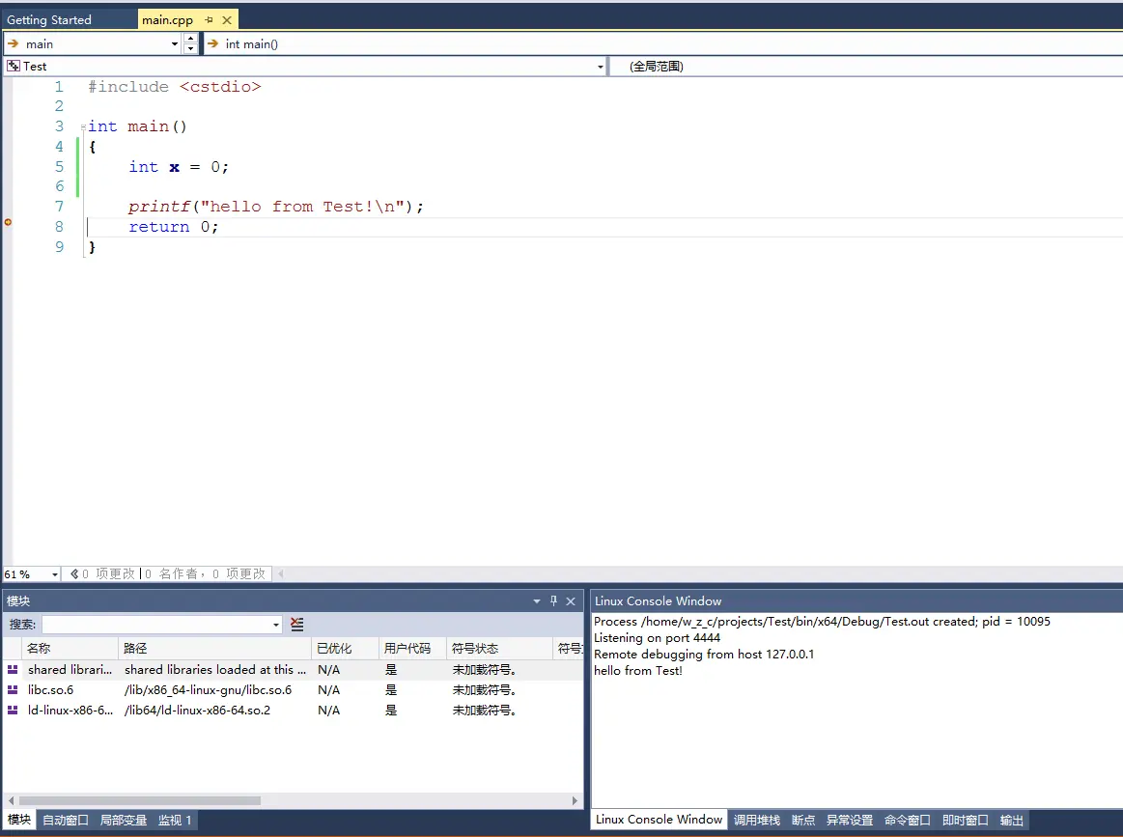Pin the main.cpp tab
This screenshot has height=837, width=1123.
click(x=210, y=20)
